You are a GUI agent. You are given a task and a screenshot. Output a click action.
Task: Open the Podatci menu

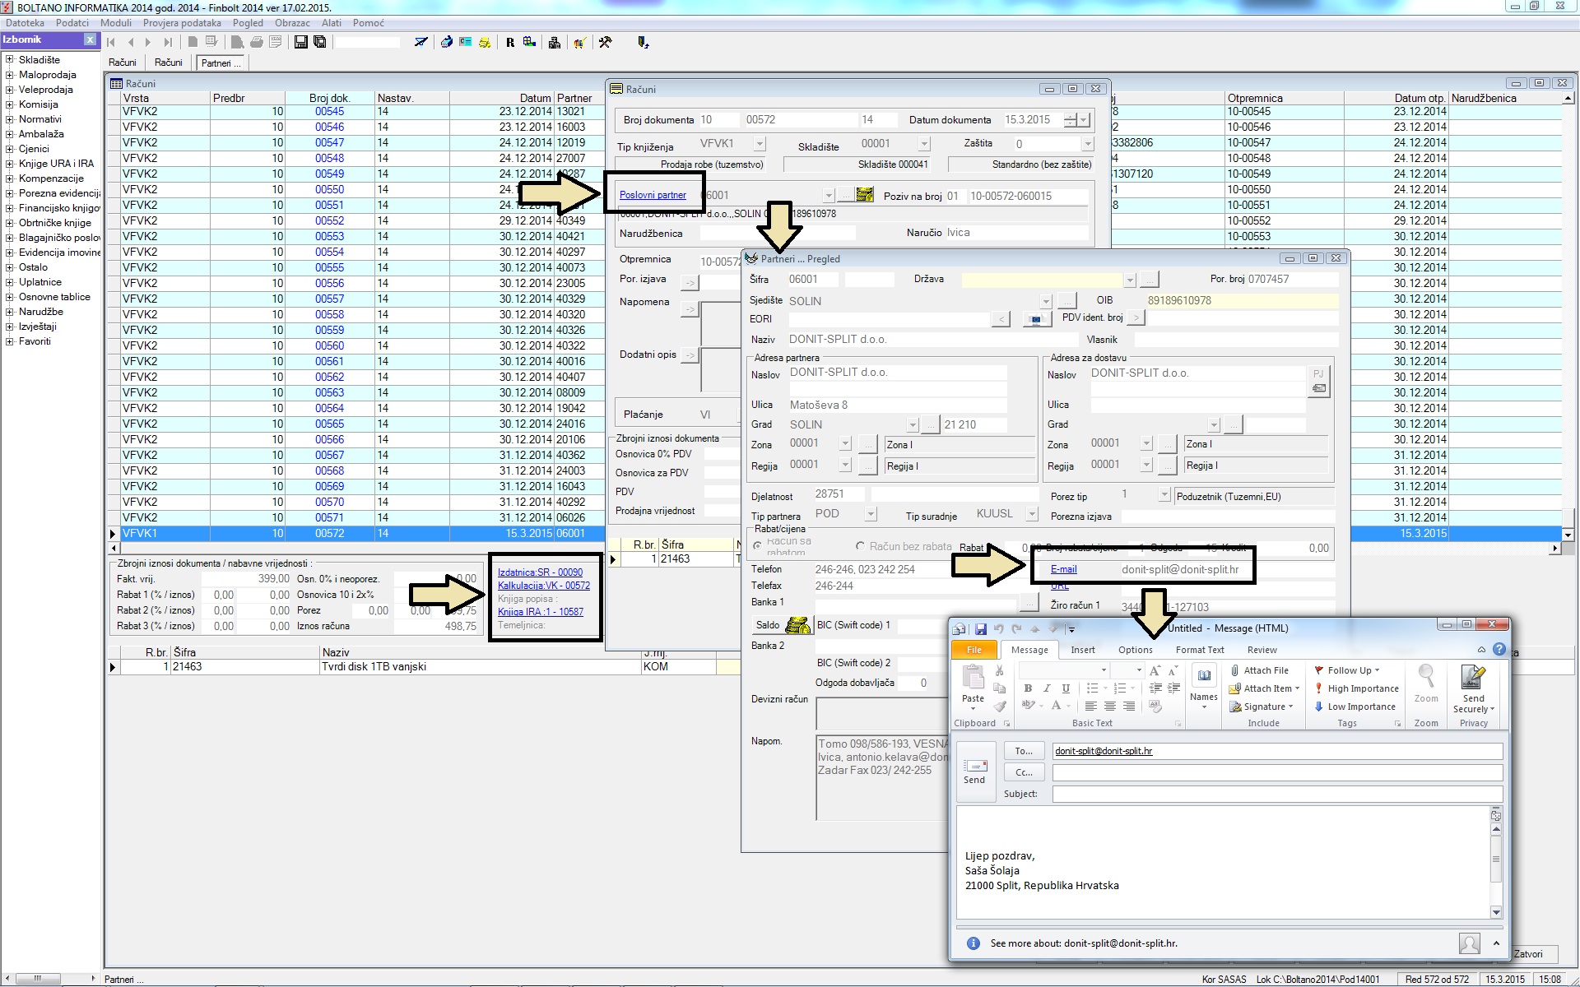click(x=72, y=23)
